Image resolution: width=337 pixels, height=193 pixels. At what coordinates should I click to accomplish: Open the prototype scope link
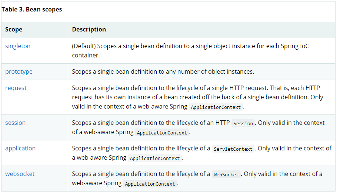point(19,72)
